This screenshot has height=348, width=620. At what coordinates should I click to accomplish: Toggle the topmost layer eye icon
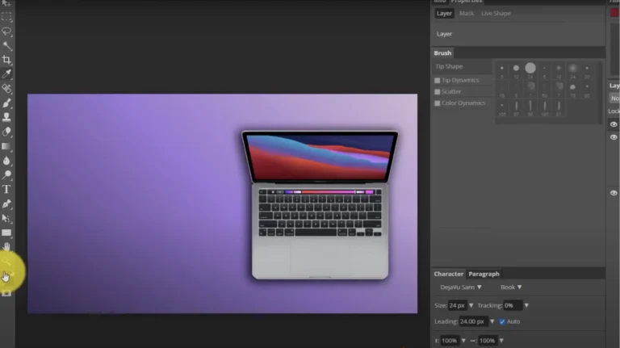pos(614,124)
